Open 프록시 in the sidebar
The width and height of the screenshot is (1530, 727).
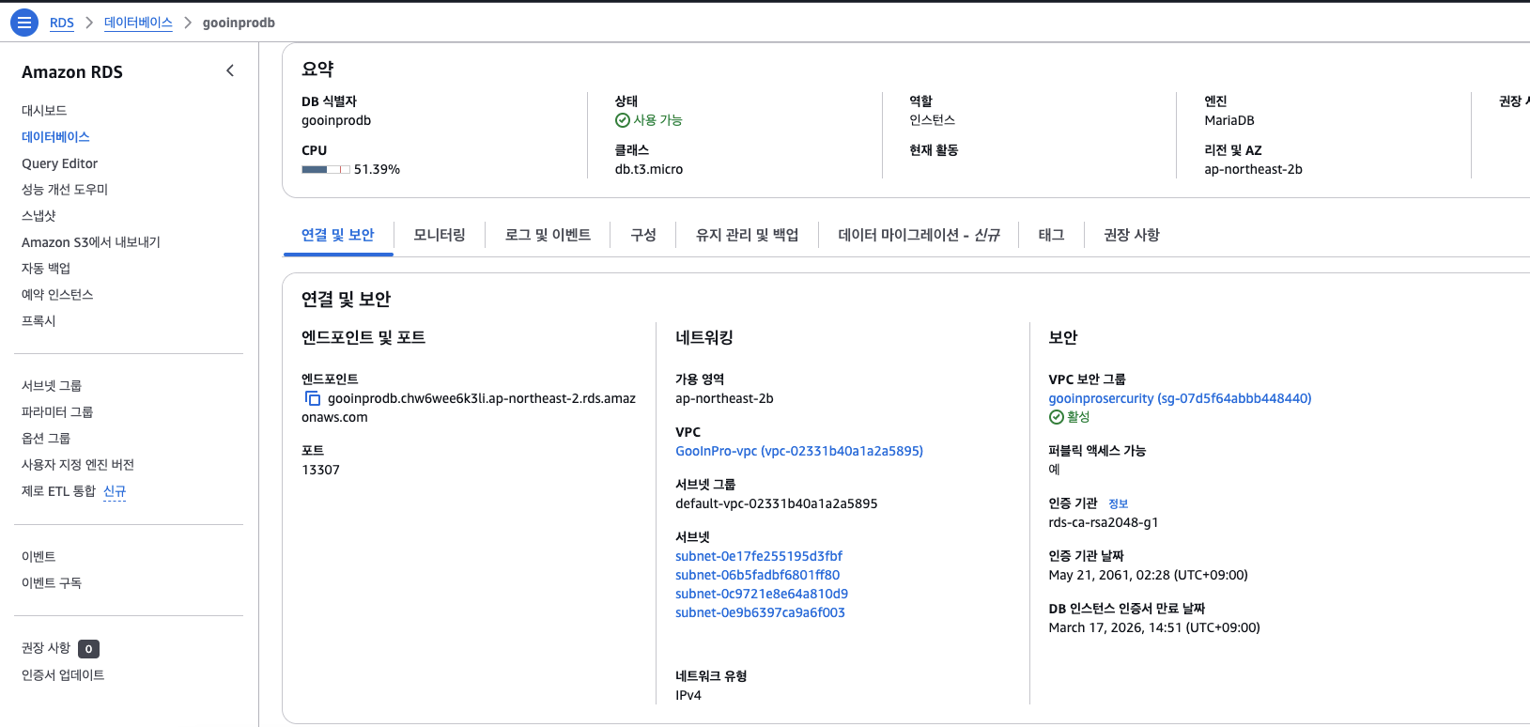(x=39, y=321)
